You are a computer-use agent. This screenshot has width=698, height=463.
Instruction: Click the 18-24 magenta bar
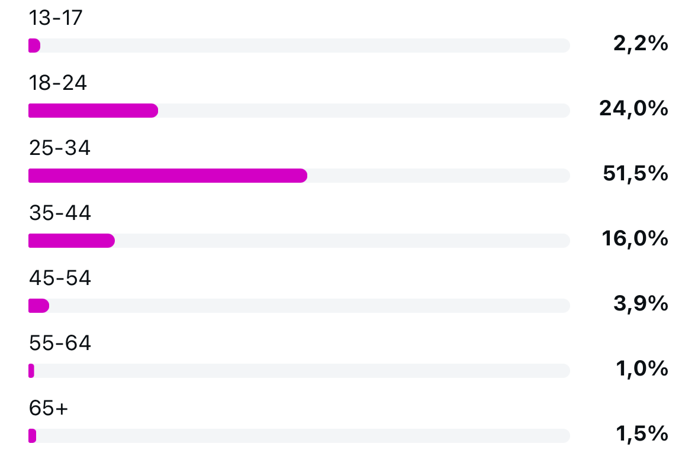pos(93,111)
